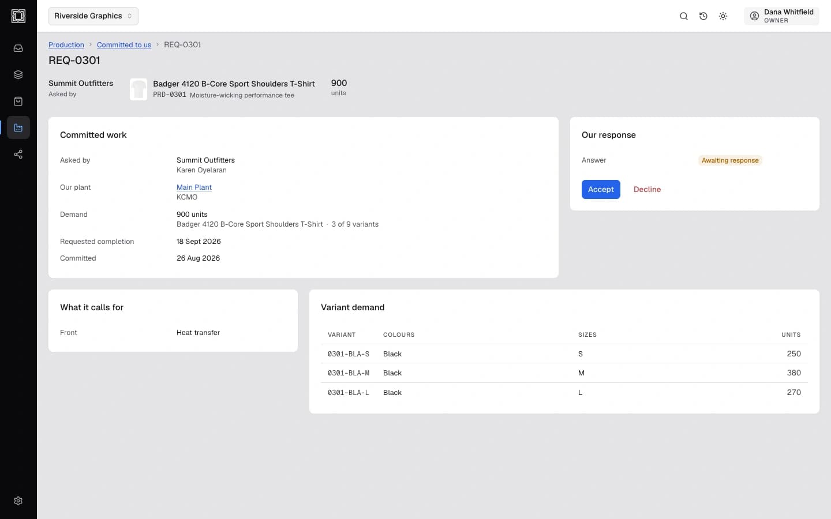
Task: Click the SIZES column header
Action: click(587, 335)
